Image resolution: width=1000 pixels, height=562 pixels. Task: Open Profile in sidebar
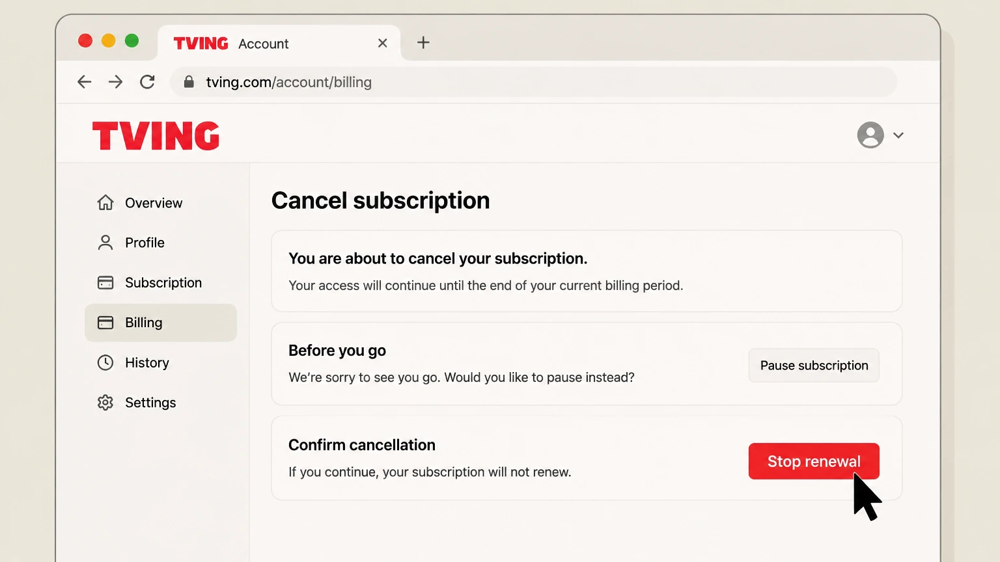click(161, 243)
